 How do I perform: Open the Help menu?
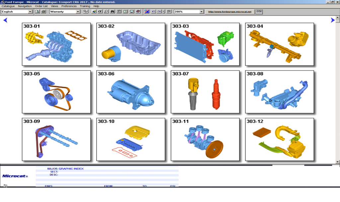[96, 6]
